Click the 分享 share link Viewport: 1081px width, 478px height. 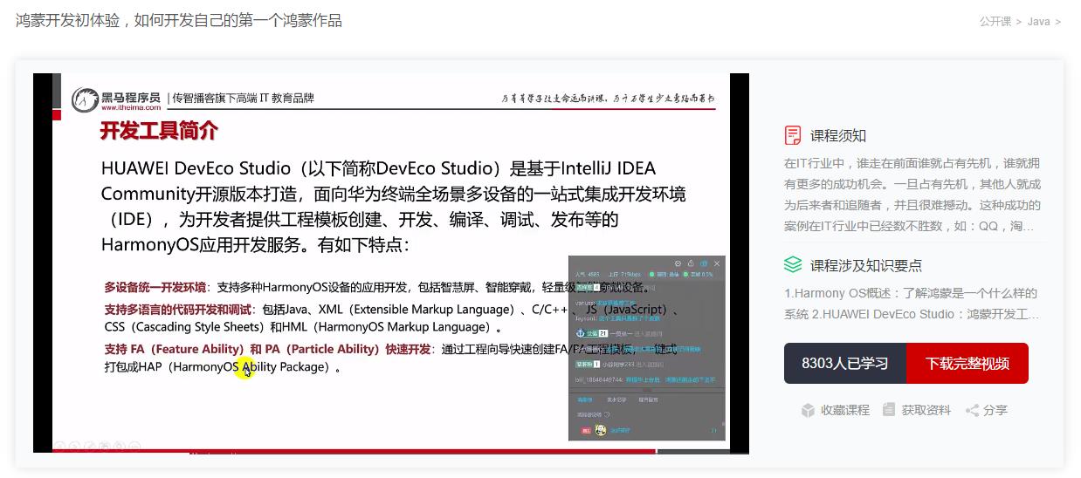(x=995, y=410)
